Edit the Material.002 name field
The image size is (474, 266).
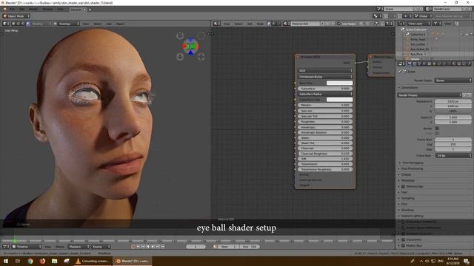(304, 24)
